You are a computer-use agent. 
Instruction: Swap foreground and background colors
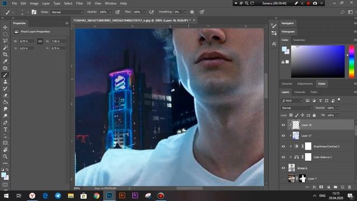pyautogui.click(x=7, y=170)
